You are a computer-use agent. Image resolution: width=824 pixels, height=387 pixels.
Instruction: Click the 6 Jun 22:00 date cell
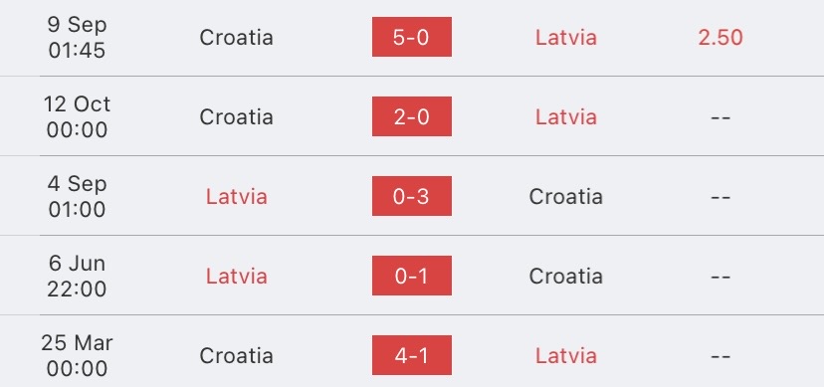tap(78, 277)
